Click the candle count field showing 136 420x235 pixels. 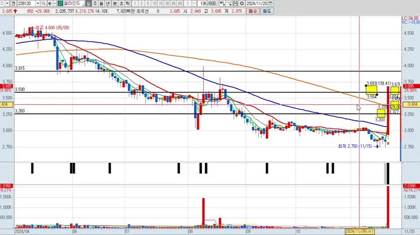point(204,3)
